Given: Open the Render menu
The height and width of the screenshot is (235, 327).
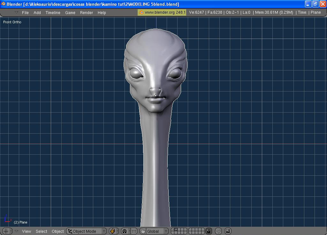Looking at the screenshot, I should click(x=87, y=12).
